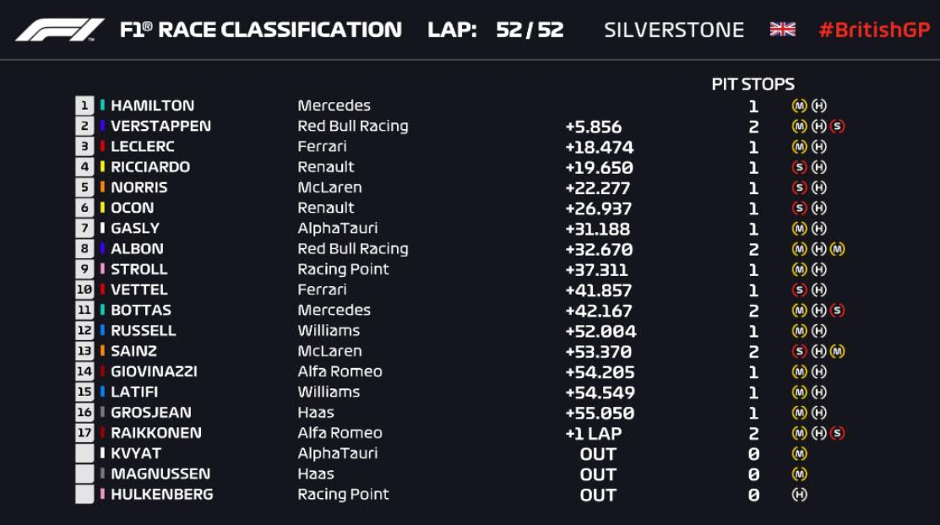Click Sainz's first soft tyre icon
The height and width of the screenshot is (525, 940).
coord(799,351)
